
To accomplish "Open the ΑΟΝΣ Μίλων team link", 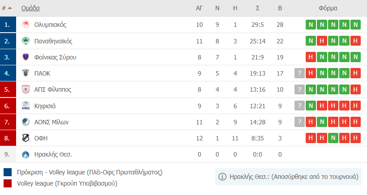I will pos(51,122).
